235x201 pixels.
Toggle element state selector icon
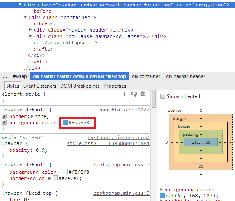tap(134, 94)
